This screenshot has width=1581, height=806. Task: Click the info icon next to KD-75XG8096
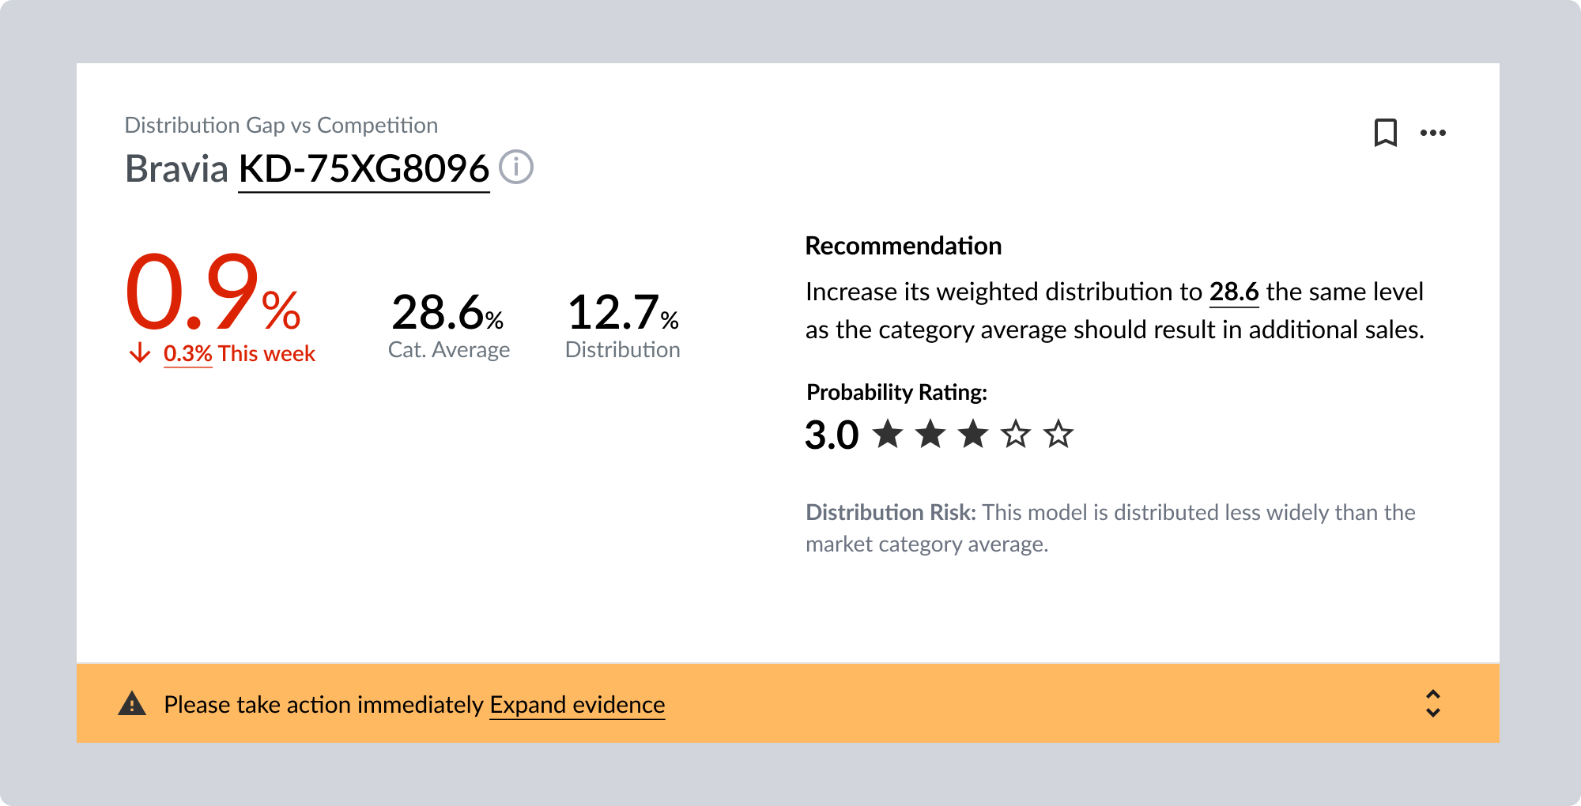(x=516, y=168)
